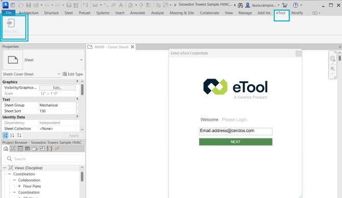Expand the Floor Plans tree node
342x198 pixels.
(x=19, y=186)
